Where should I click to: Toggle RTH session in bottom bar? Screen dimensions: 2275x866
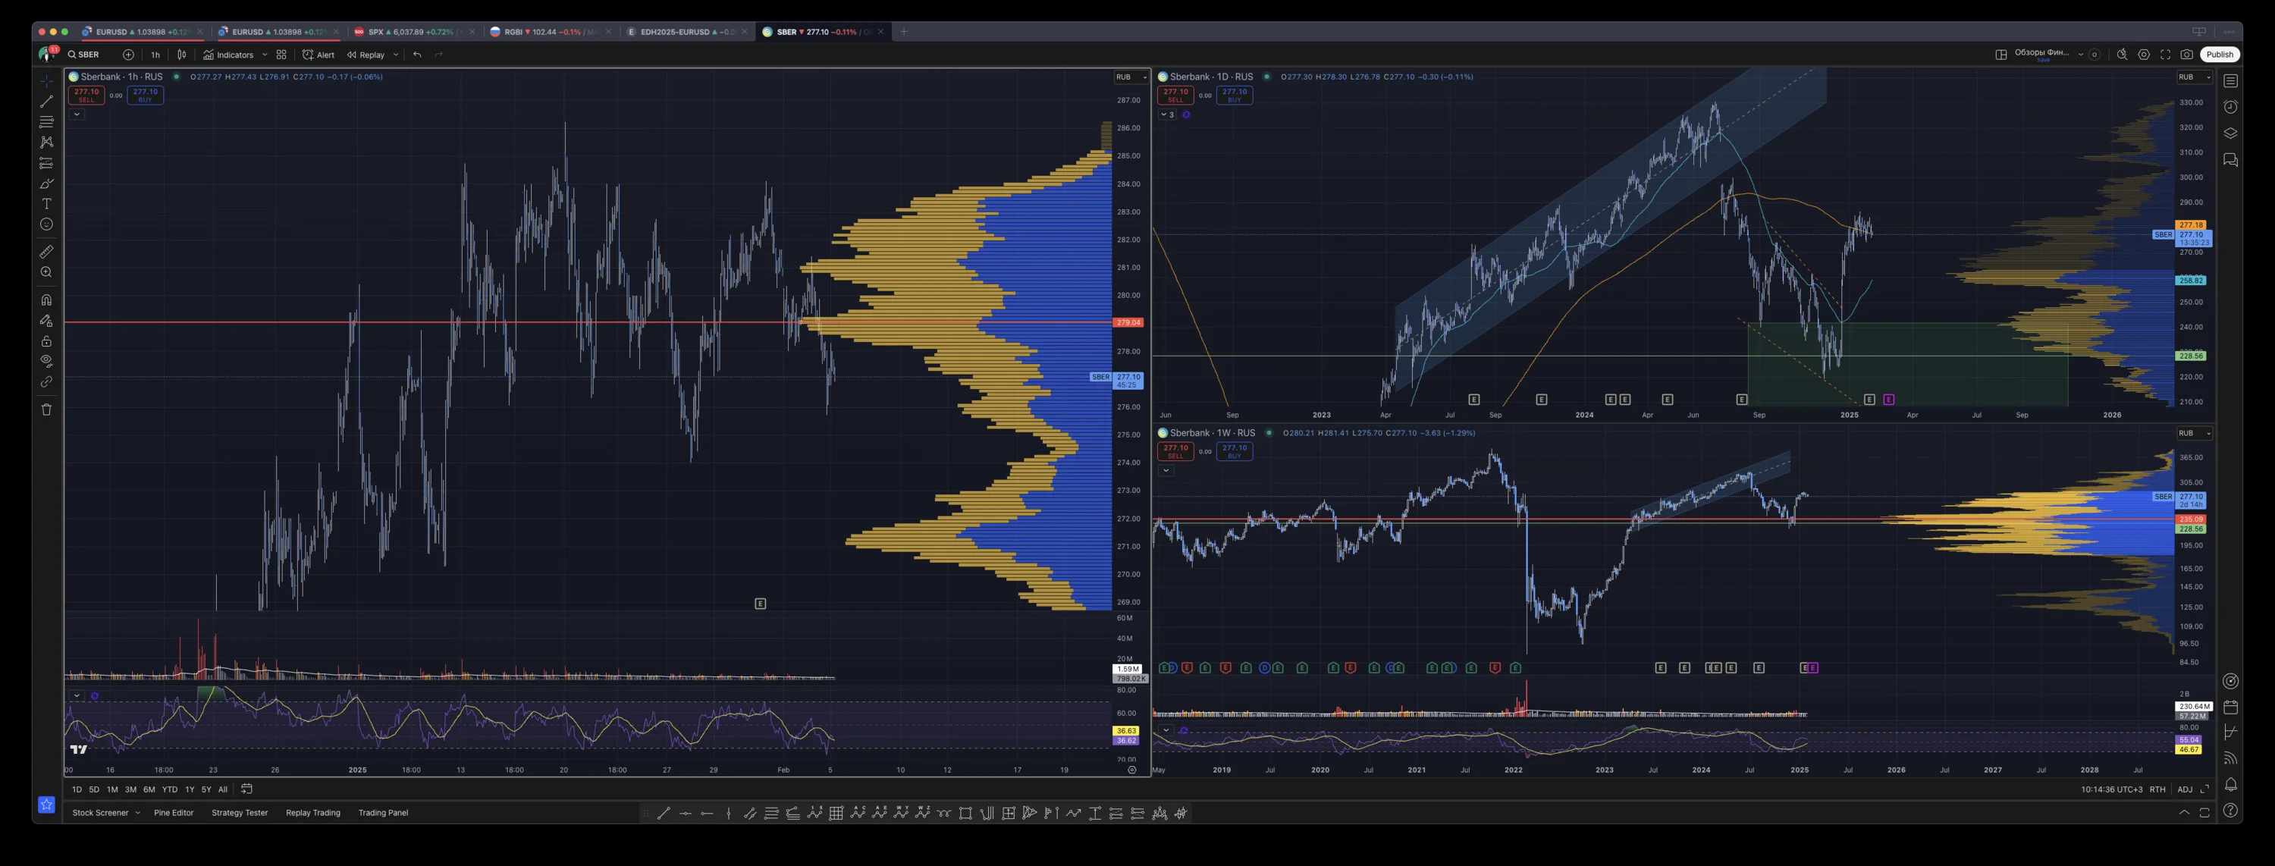click(2157, 789)
